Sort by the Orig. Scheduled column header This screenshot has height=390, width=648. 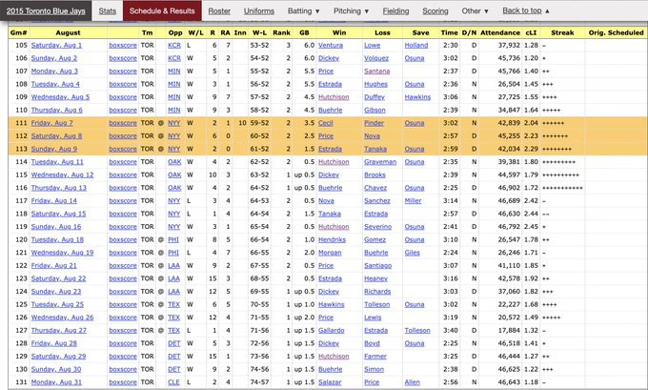pos(616,32)
